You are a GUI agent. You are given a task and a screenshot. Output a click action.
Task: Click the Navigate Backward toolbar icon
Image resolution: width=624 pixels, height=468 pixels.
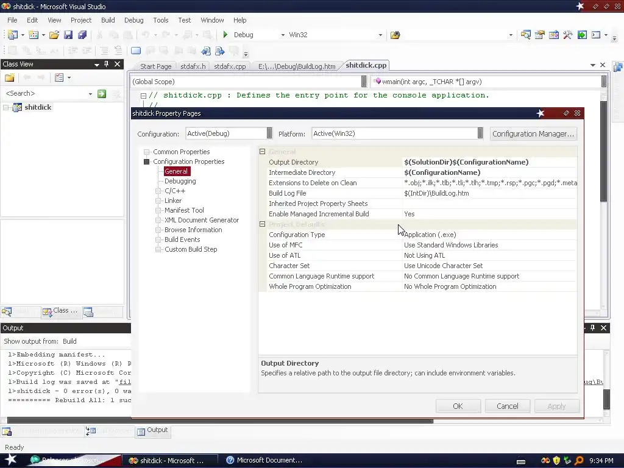(x=206, y=51)
